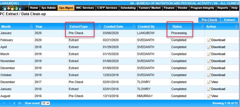
Task: Open the Row count dropdown
Action: [46, 103]
